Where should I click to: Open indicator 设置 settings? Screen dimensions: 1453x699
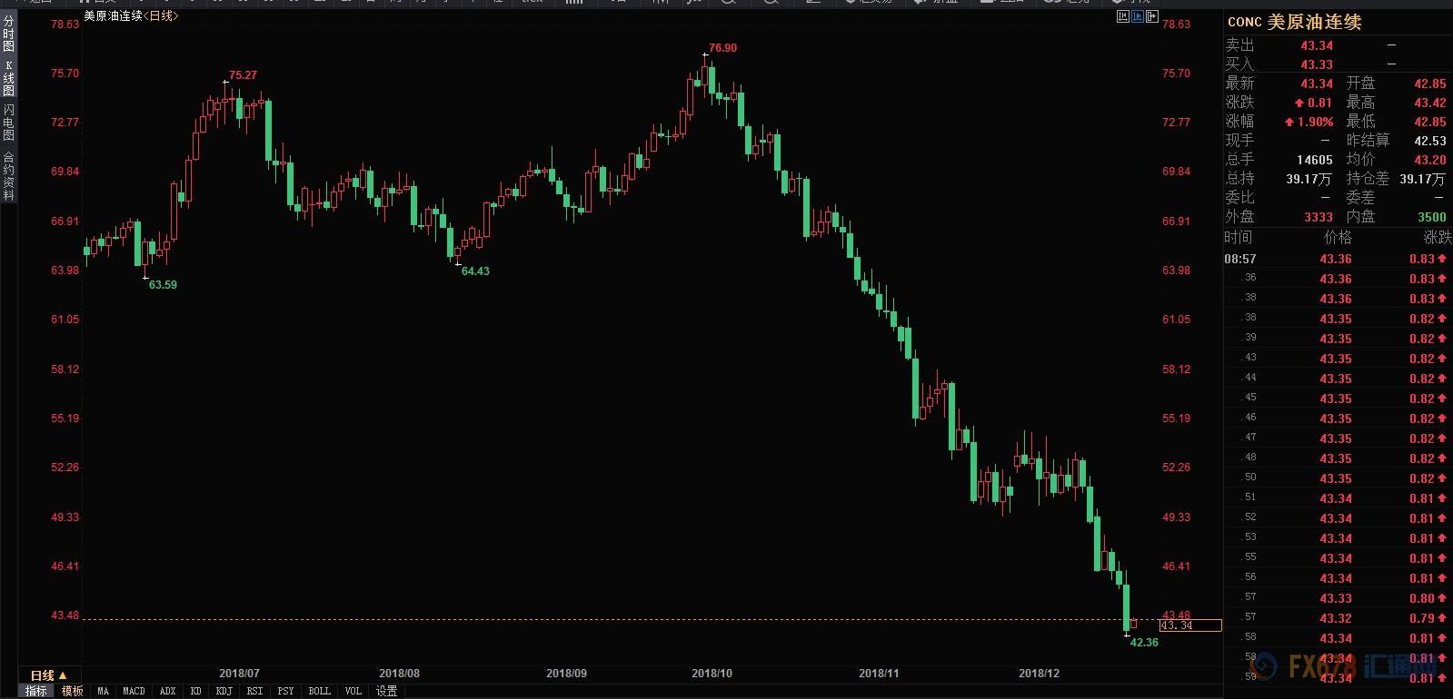(387, 691)
